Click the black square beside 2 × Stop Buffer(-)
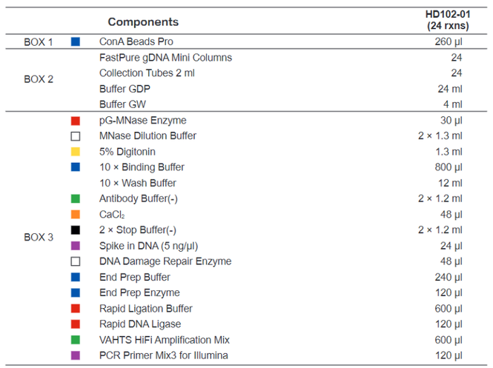Screen dimensions: 493x368 76,230
